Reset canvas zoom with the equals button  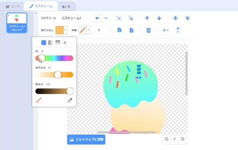174,139
